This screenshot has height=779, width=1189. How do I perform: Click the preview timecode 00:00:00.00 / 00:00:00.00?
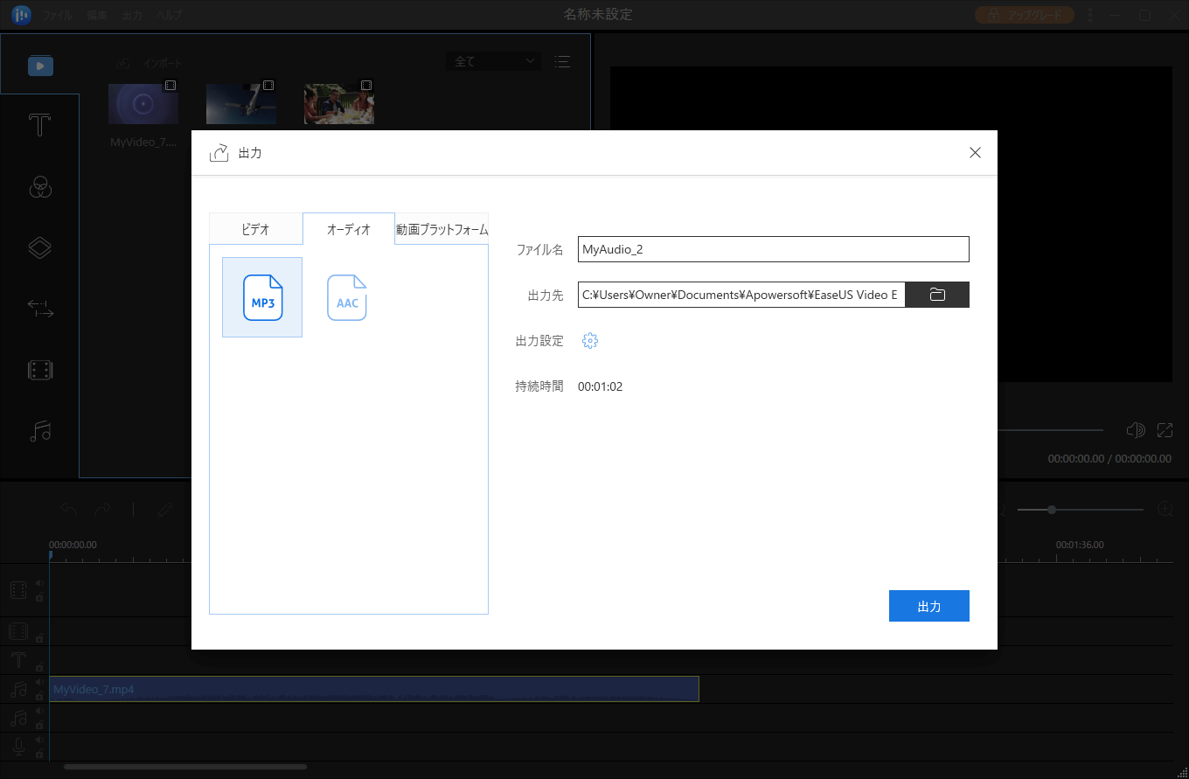tap(1109, 458)
